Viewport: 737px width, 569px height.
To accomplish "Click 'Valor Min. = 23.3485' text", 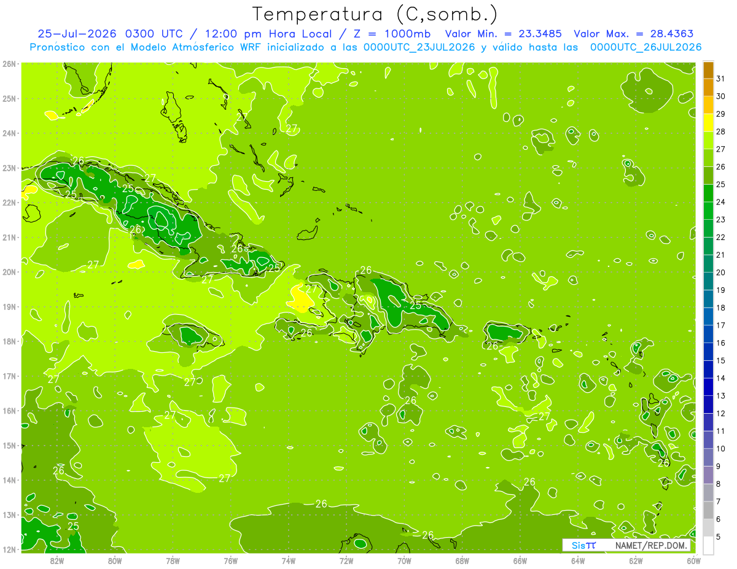I will [503, 34].
